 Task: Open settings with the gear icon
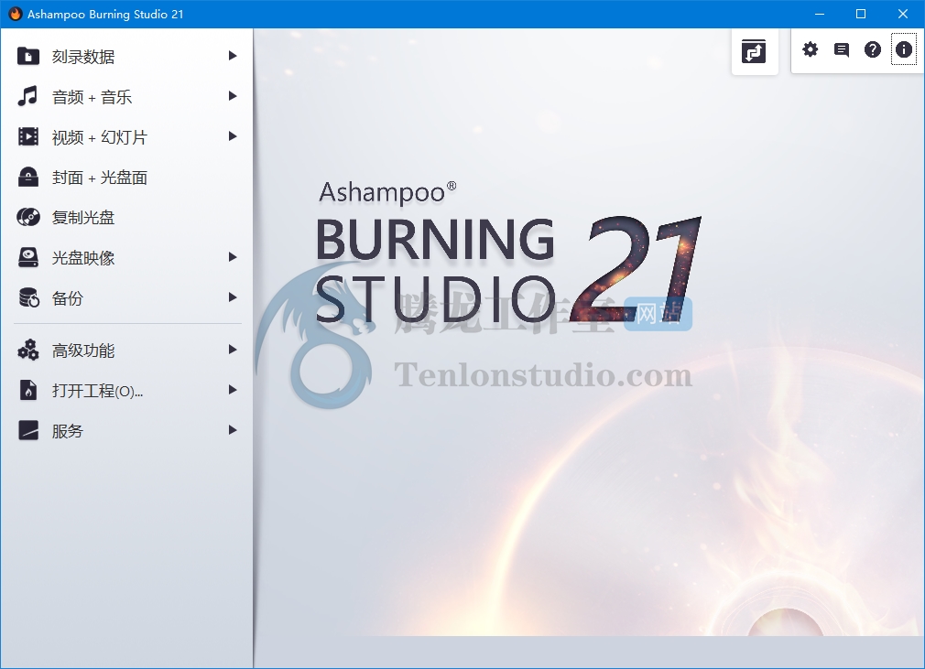(810, 49)
